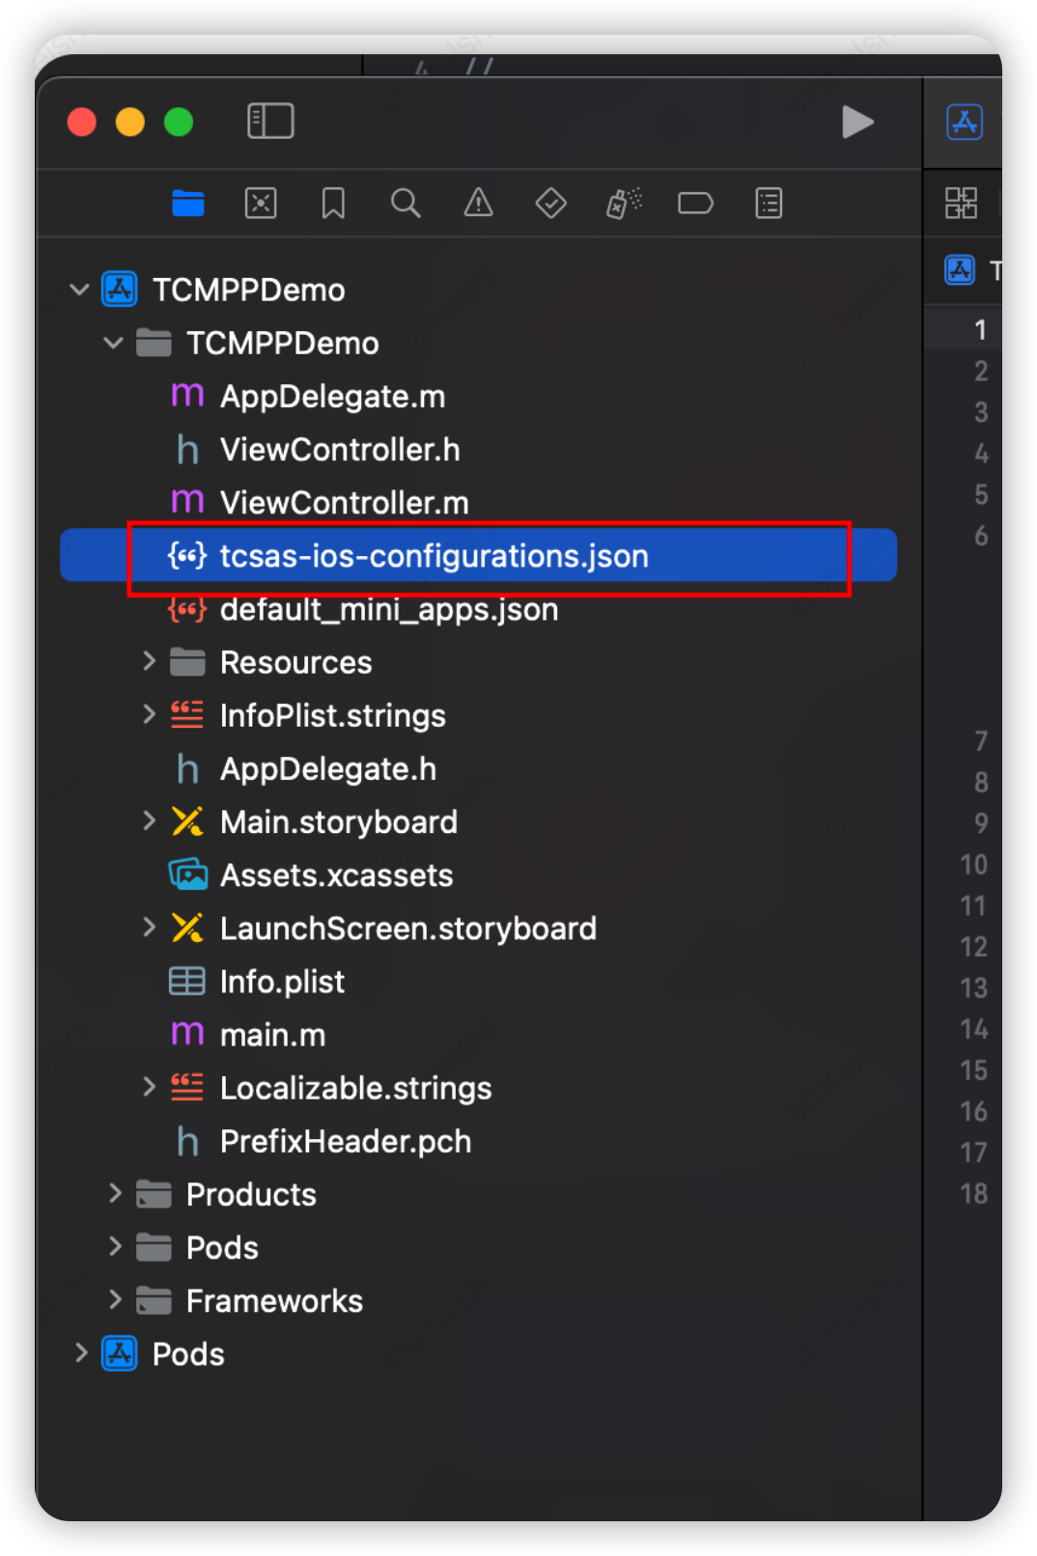Viewport: 1037px width, 1556px height.
Task: Open the Assets.xcassets catalog
Action: click(x=336, y=875)
